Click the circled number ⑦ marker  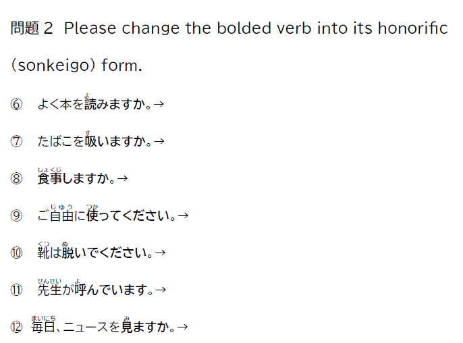17,142
